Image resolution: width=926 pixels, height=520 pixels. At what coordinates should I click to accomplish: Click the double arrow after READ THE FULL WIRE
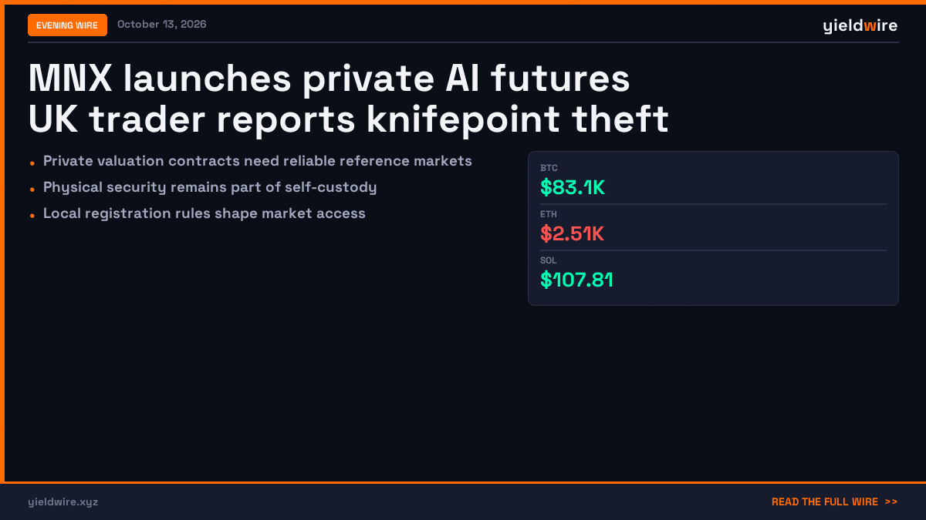point(891,502)
